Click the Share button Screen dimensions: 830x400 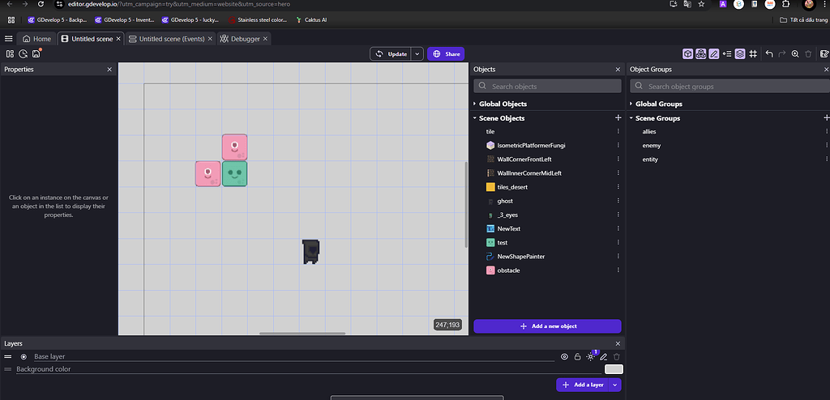point(446,54)
